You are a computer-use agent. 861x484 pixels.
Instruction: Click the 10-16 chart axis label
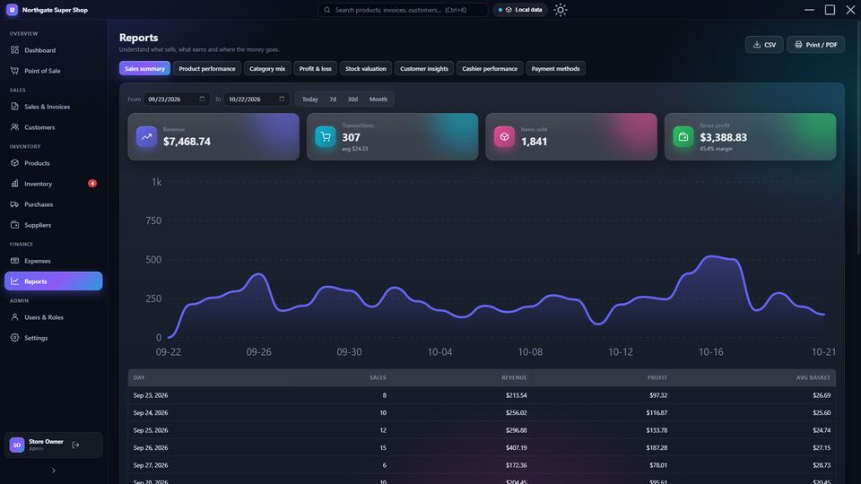(710, 351)
